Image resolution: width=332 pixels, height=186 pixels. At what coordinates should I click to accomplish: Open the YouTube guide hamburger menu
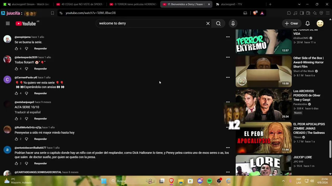[x=8, y=24]
